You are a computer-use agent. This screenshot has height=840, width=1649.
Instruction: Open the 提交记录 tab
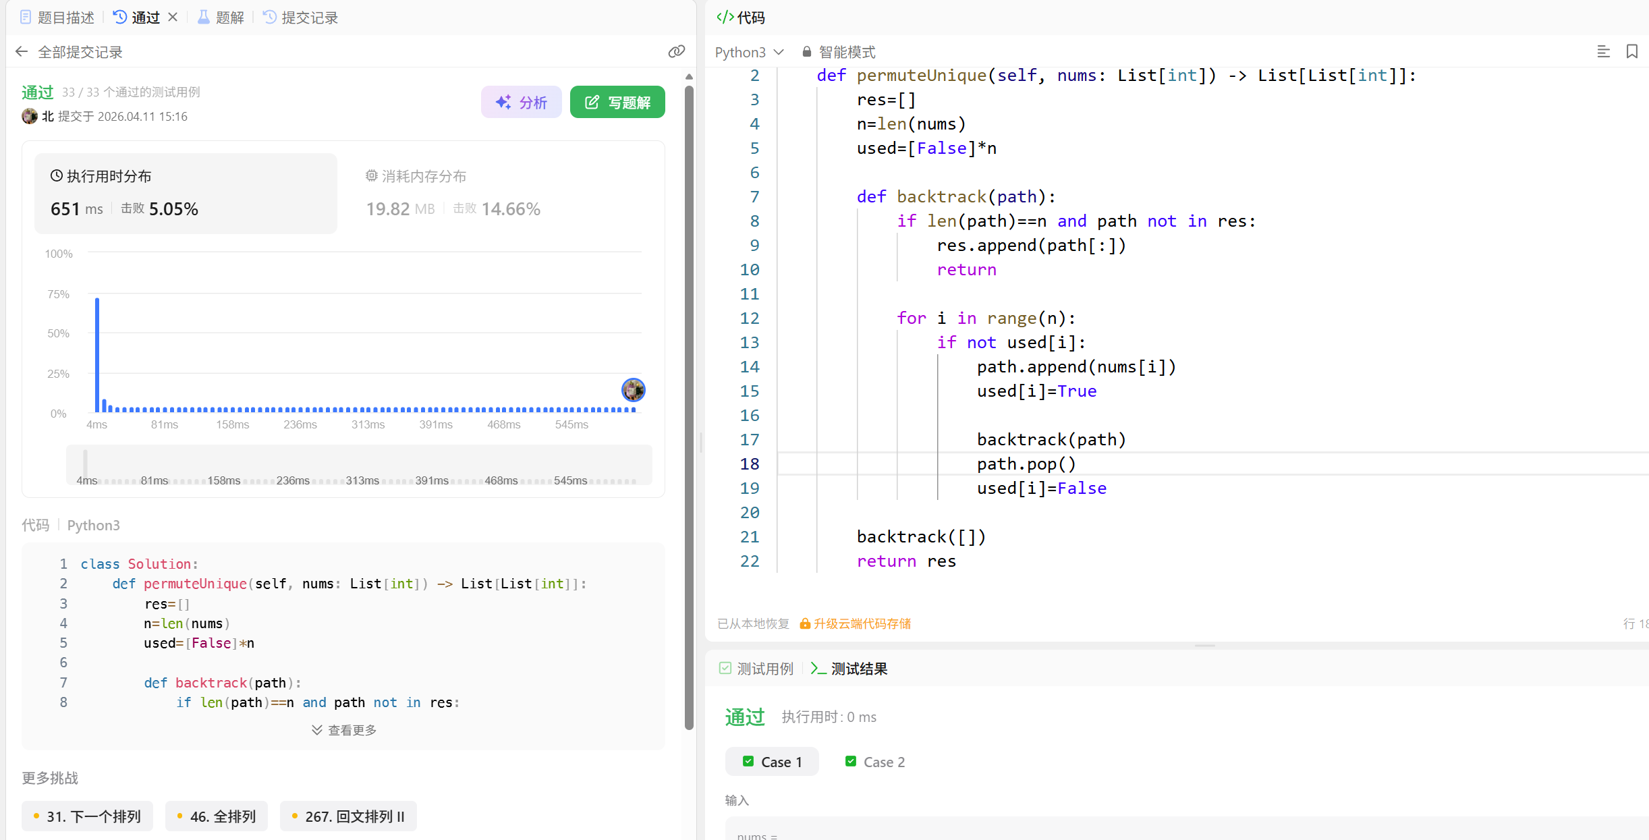pos(301,18)
